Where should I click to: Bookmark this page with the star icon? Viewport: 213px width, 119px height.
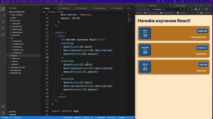188,10
